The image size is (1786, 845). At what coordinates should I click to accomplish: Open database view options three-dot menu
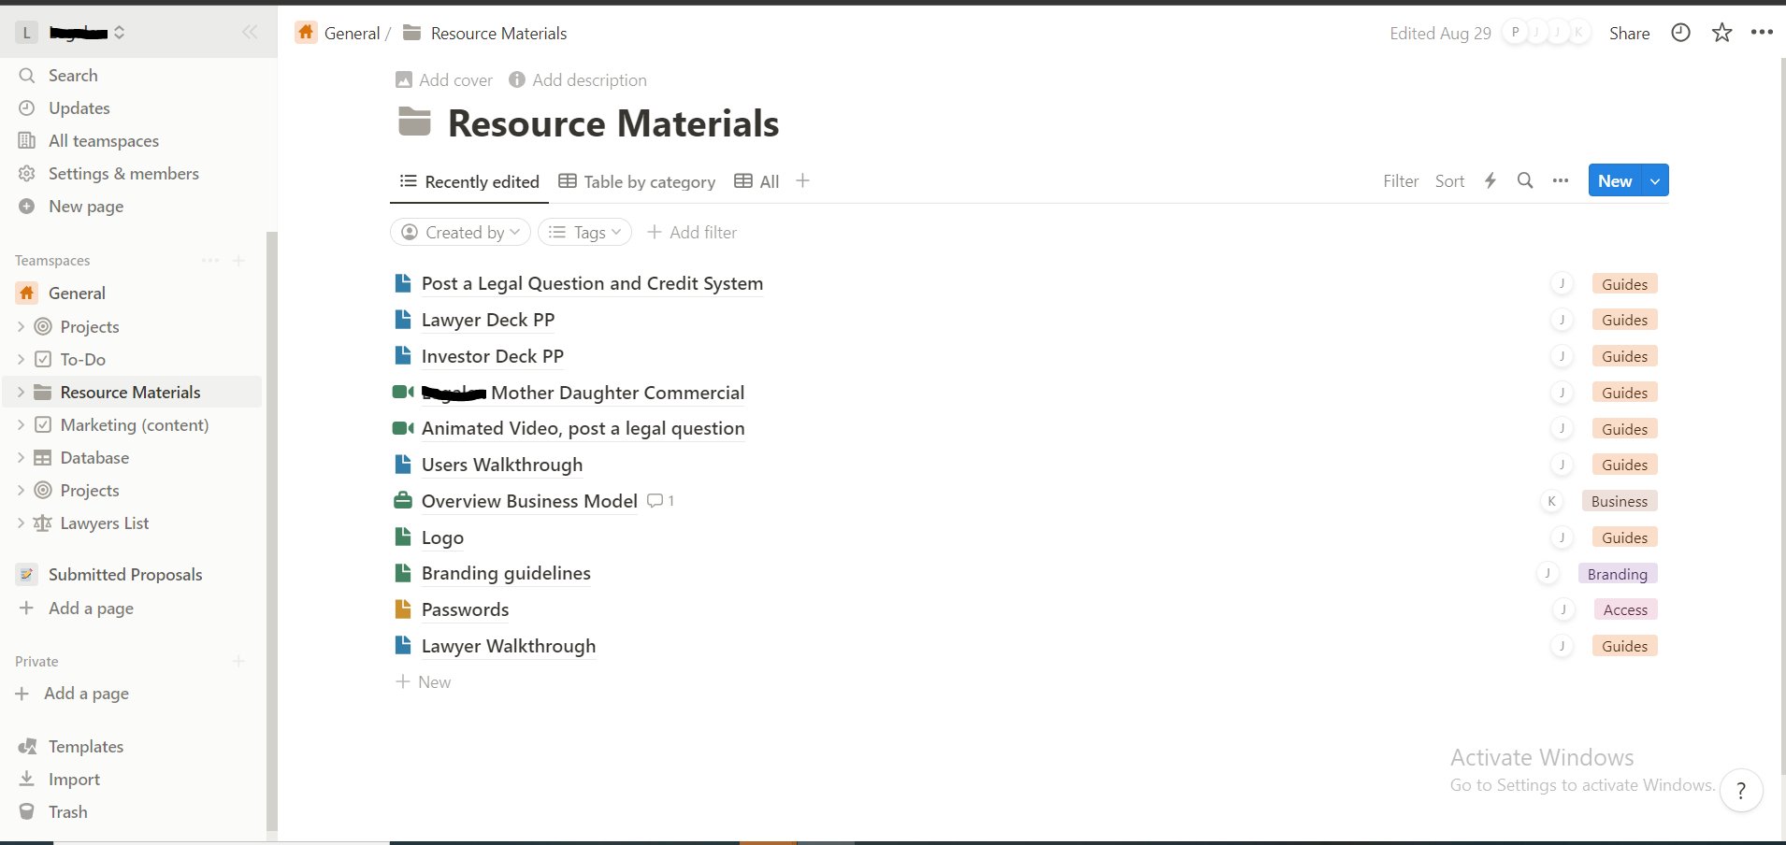(x=1560, y=180)
